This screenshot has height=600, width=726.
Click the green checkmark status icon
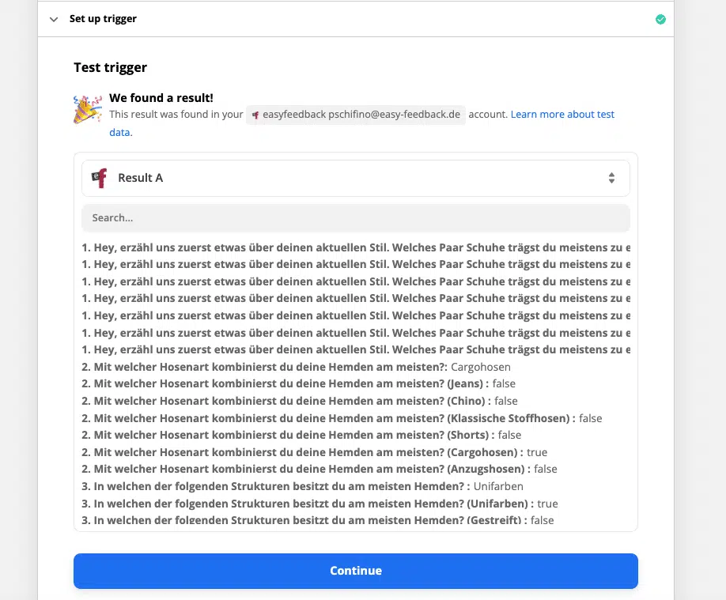(660, 19)
